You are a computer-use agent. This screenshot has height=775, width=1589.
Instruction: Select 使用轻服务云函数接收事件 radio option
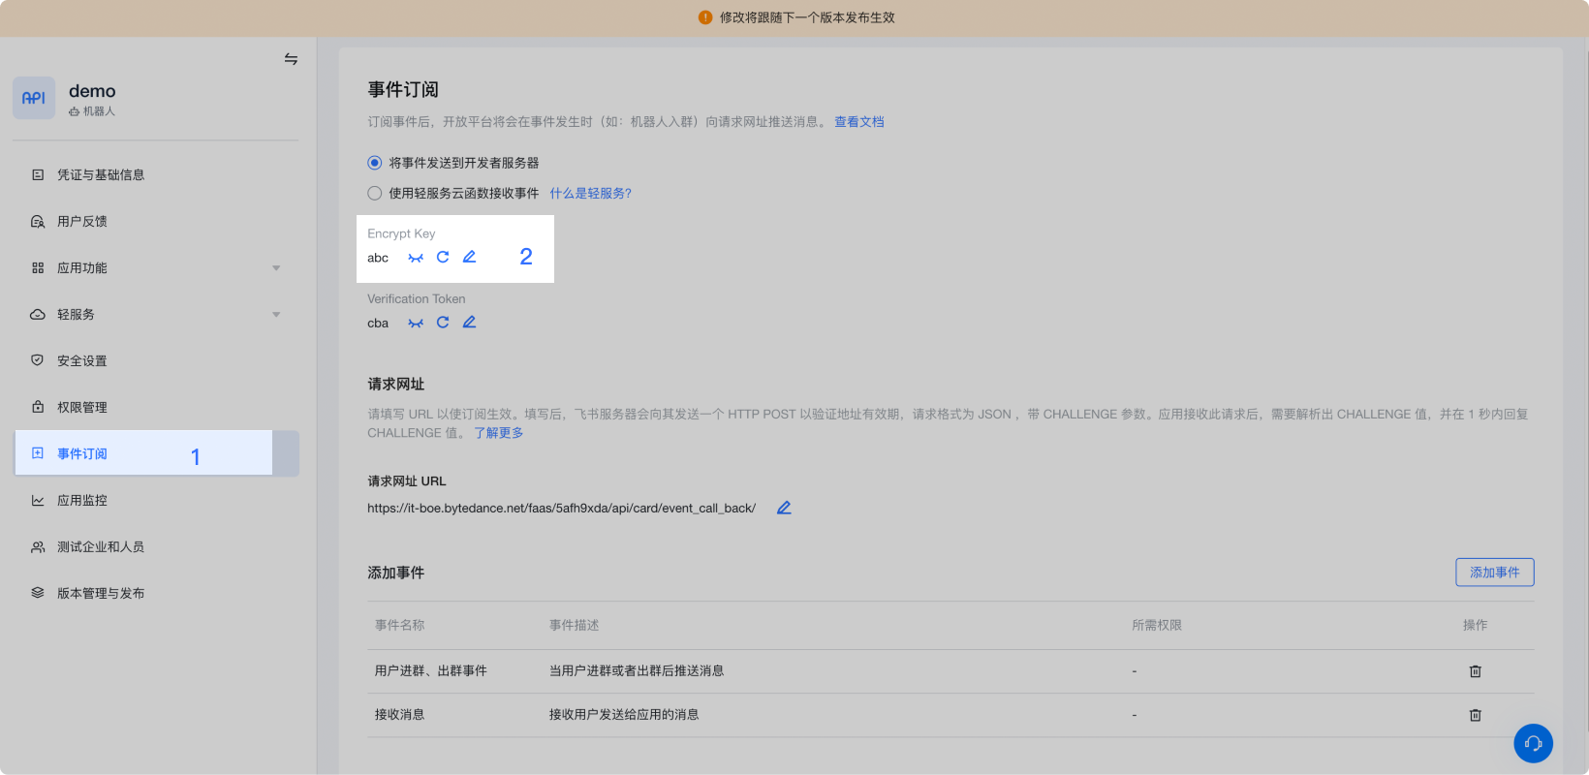[x=374, y=193]
